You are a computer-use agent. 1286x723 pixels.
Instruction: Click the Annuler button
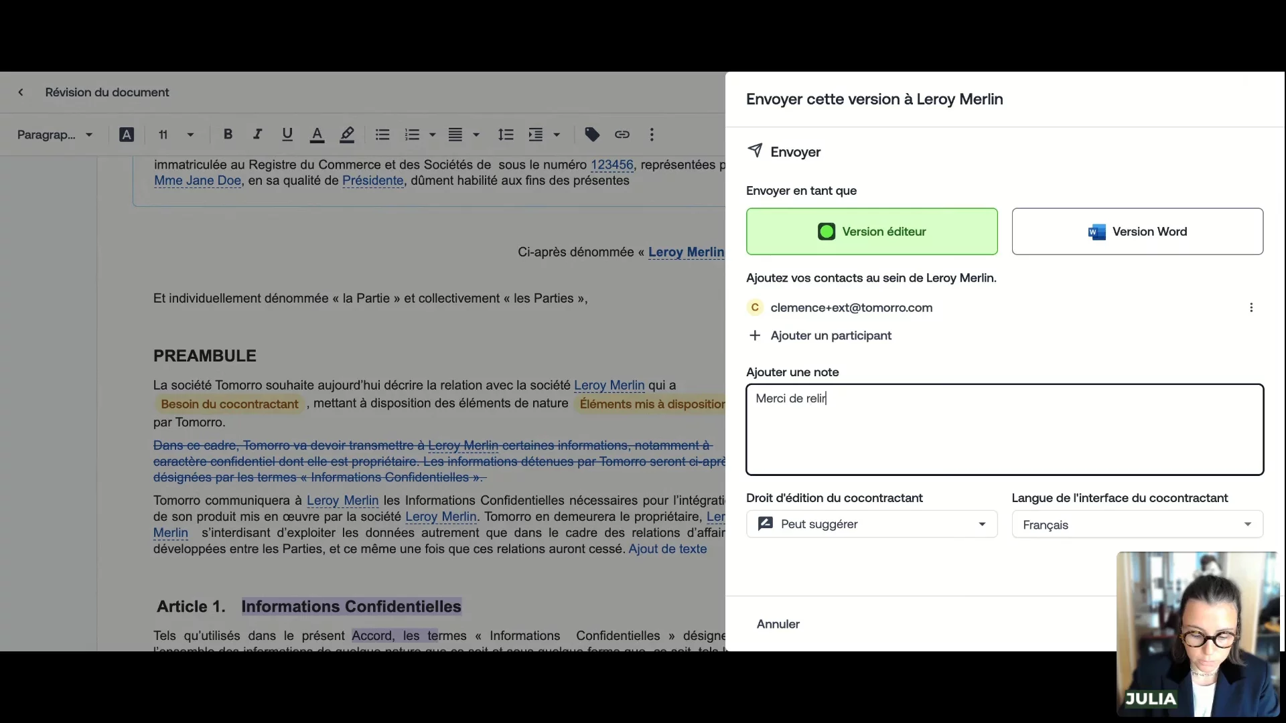[x=778, y=624]
